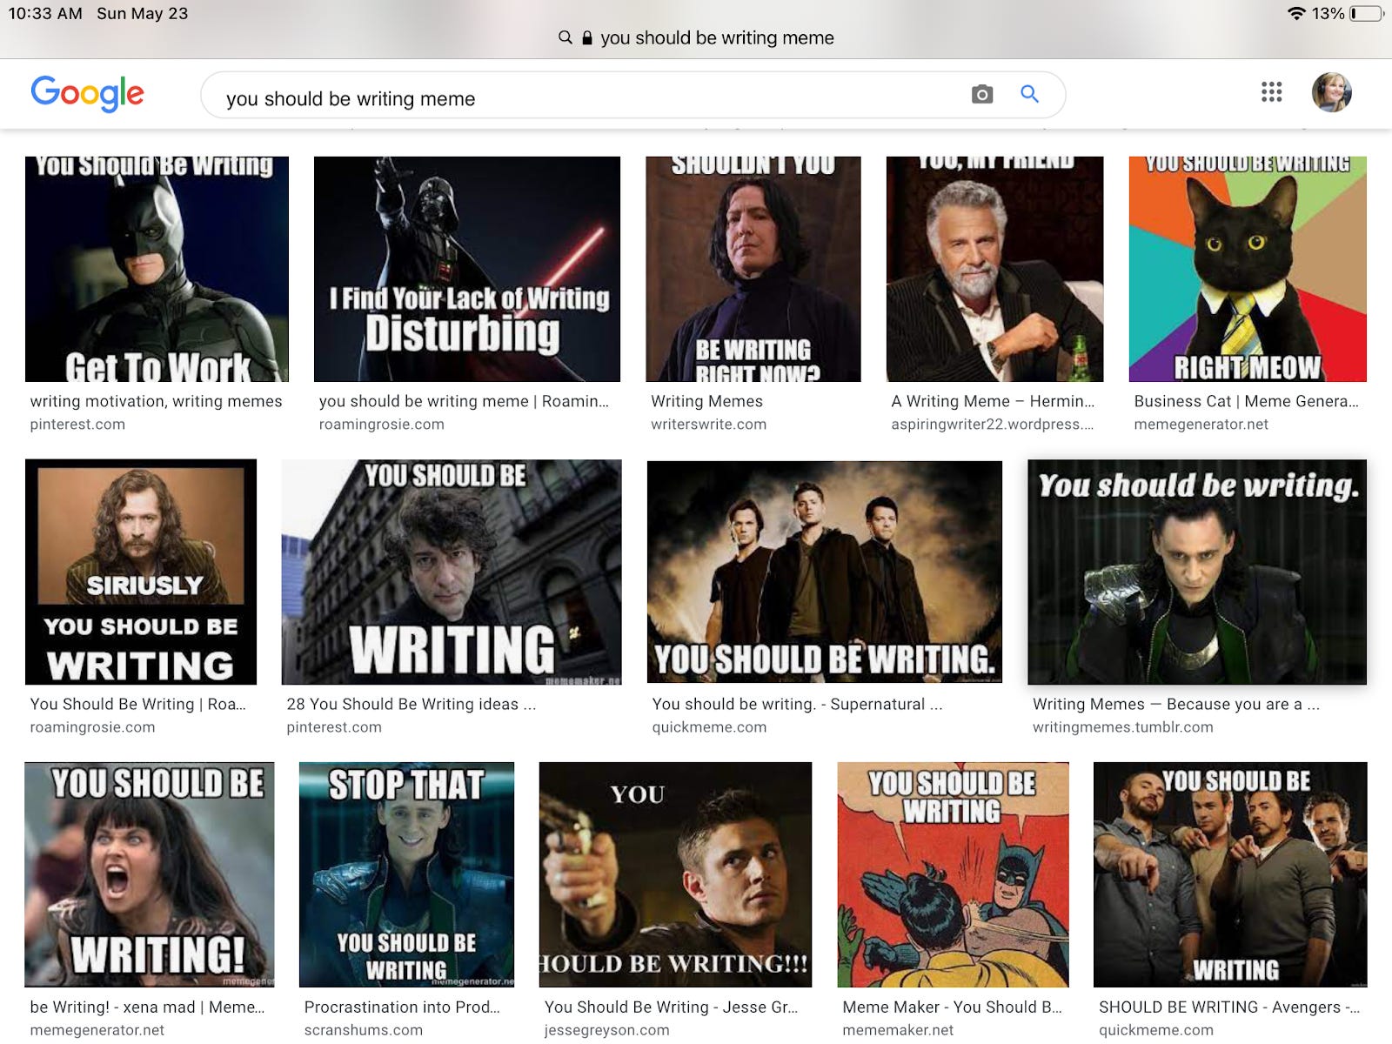Click mememaker.net source link
The height and width of the screenshot is (1044, 1392).
(x=898, y=1030)
